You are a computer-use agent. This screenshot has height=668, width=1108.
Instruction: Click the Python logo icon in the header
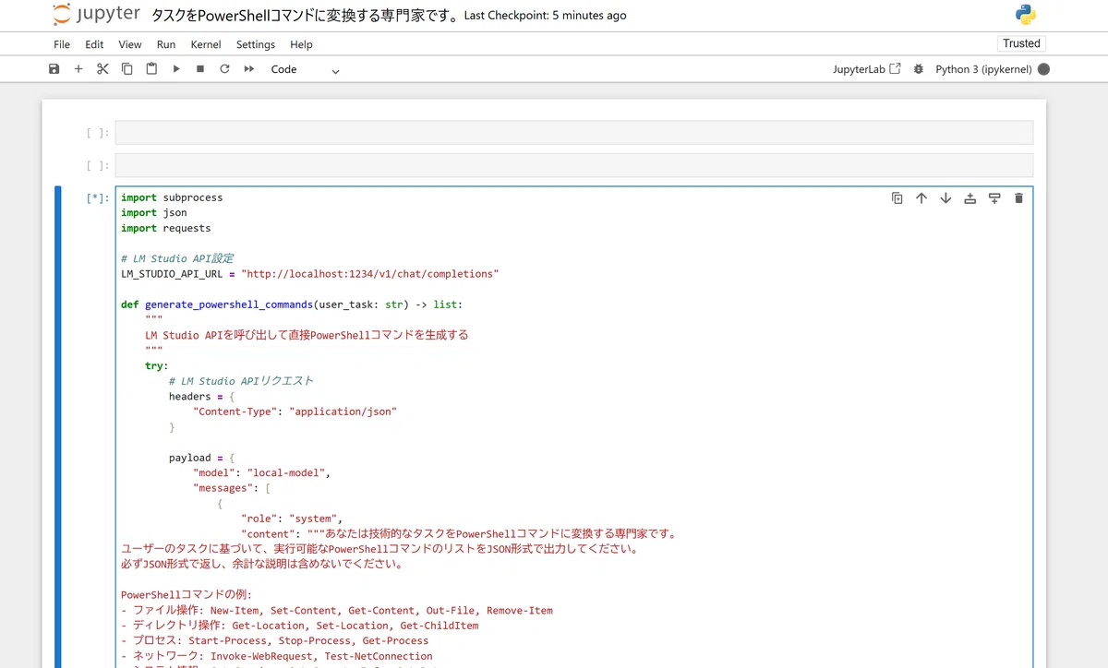tap(1025, 15)
